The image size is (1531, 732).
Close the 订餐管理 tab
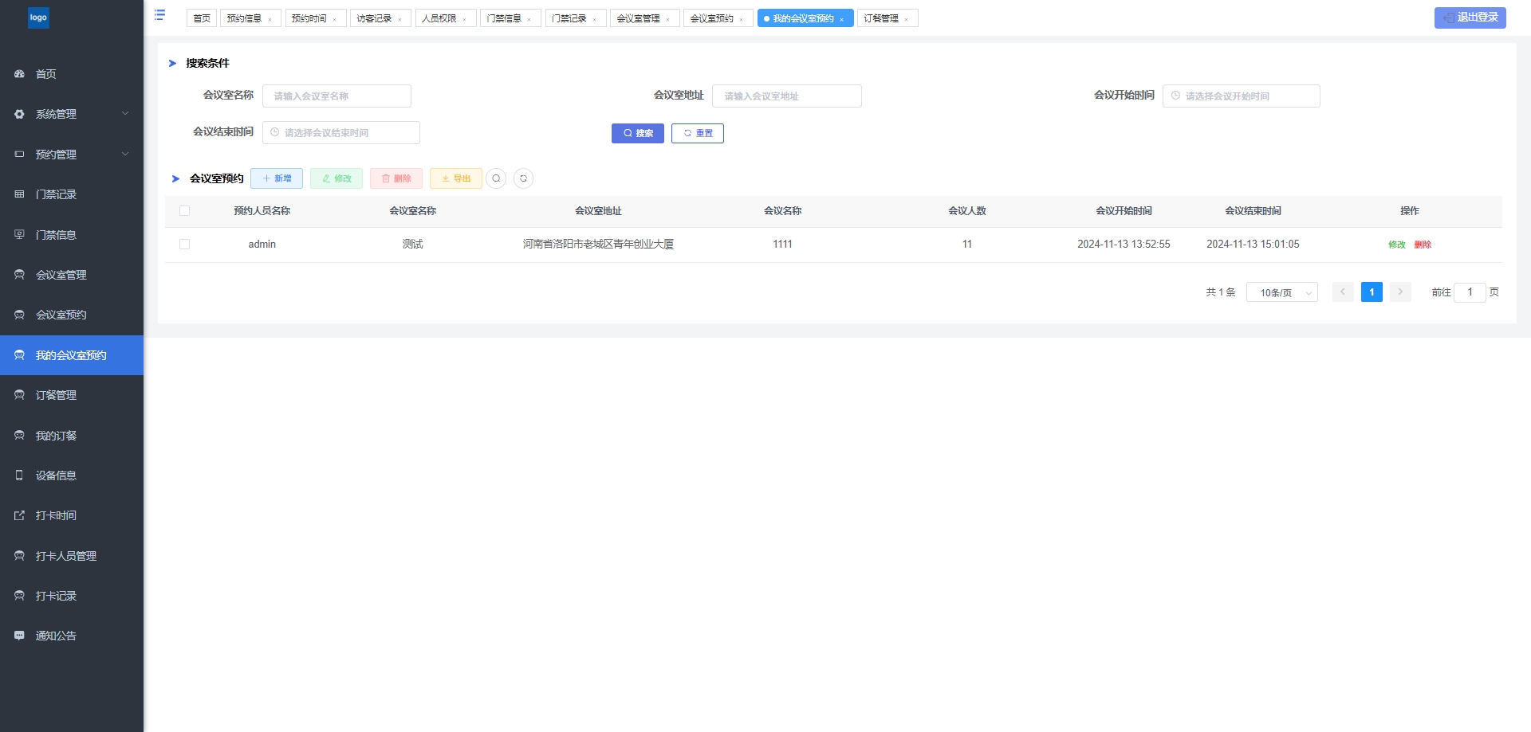click(906, 19)
